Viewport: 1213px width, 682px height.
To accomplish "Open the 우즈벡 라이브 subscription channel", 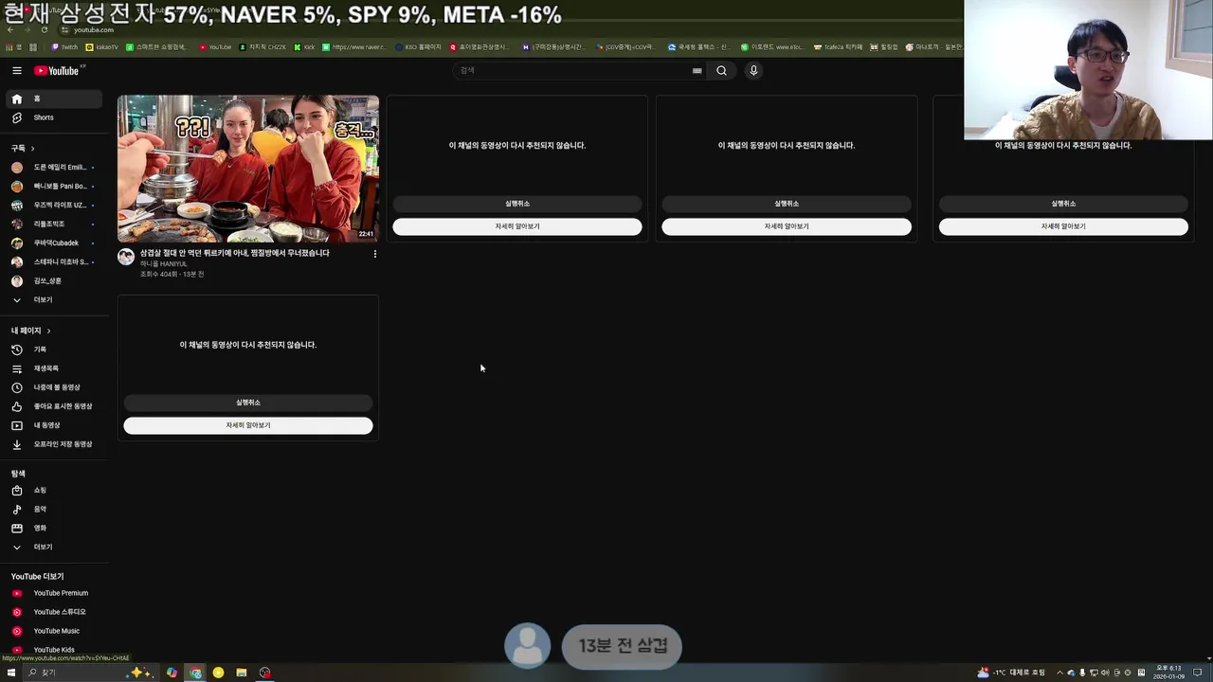I will click(x=53, y=205).
